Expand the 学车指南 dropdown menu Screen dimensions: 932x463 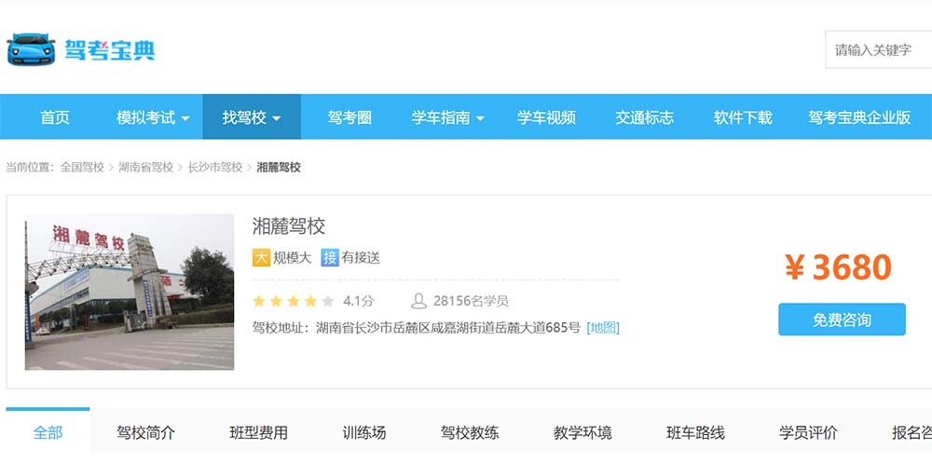pyautogui.click(x=447, y=117)
